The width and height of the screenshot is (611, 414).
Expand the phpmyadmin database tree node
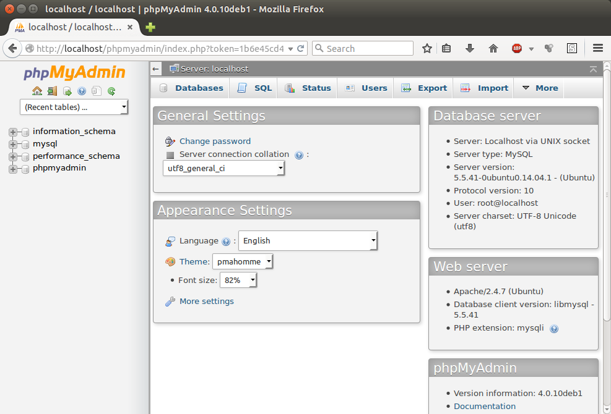(x=13, y=169)
